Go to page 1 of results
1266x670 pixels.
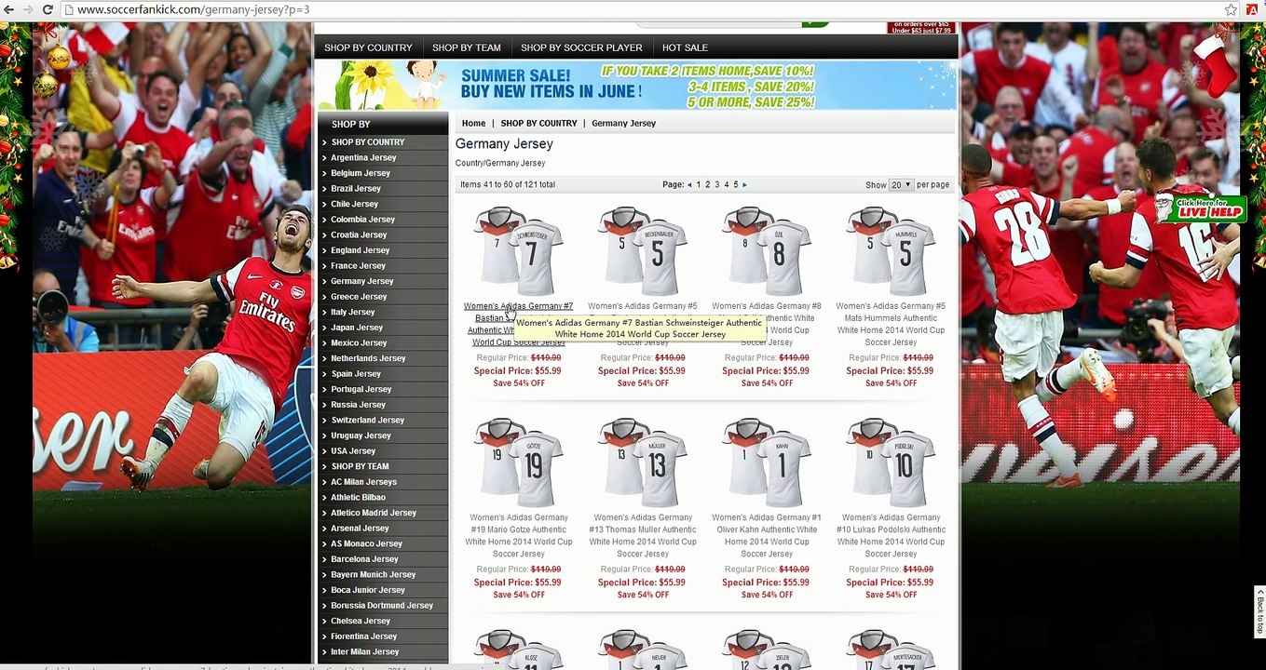pyautogui.click(x=699, y=185)
